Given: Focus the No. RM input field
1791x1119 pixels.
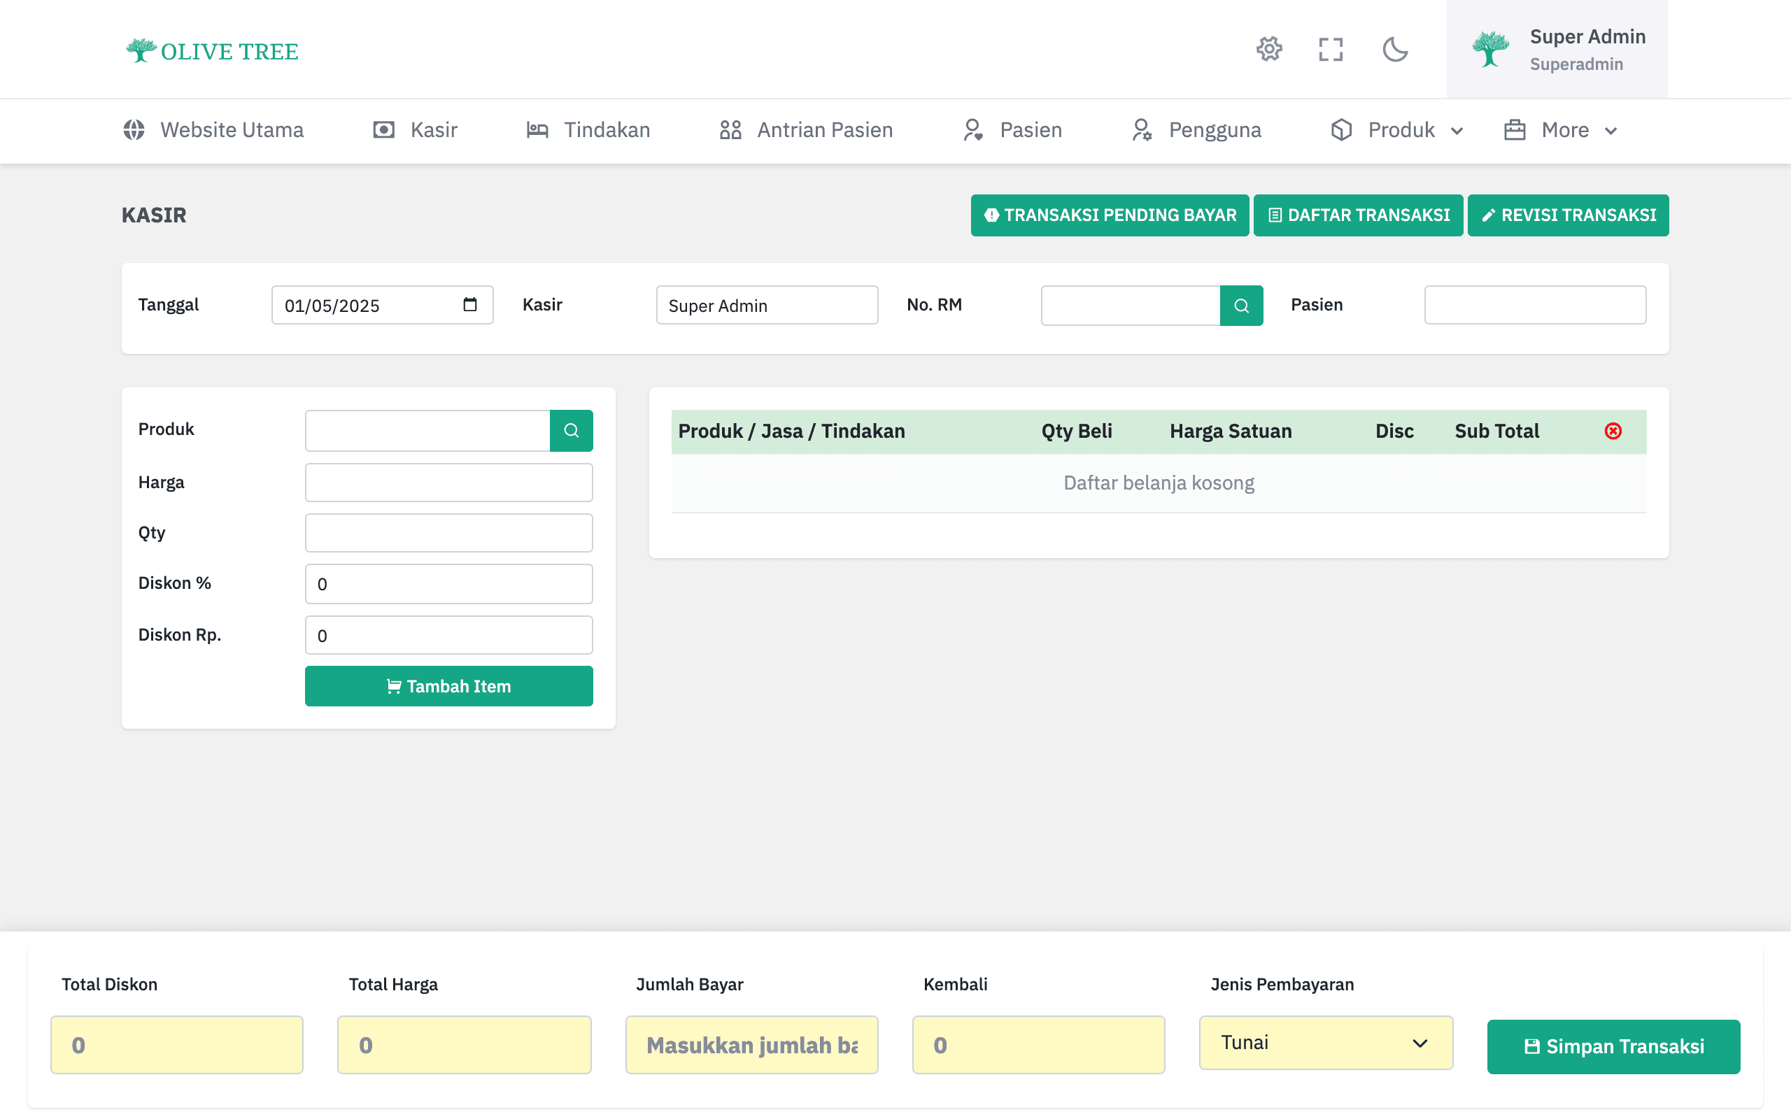Looking at the screenshot, I should 1130,306.
